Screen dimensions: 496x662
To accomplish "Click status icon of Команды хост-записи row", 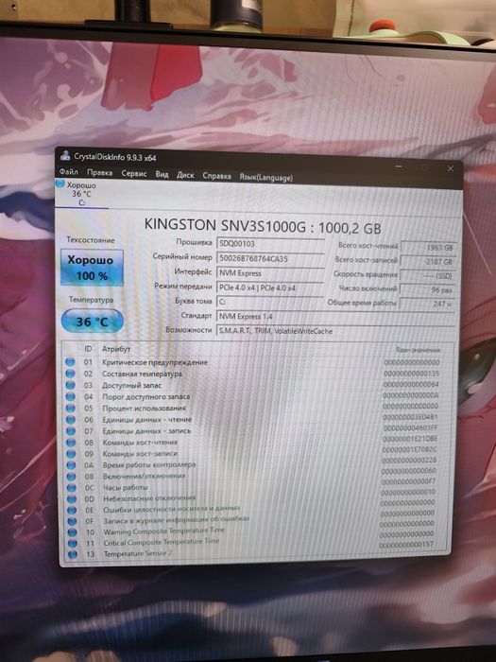I will pyautogui.click(x=71, y=453).
